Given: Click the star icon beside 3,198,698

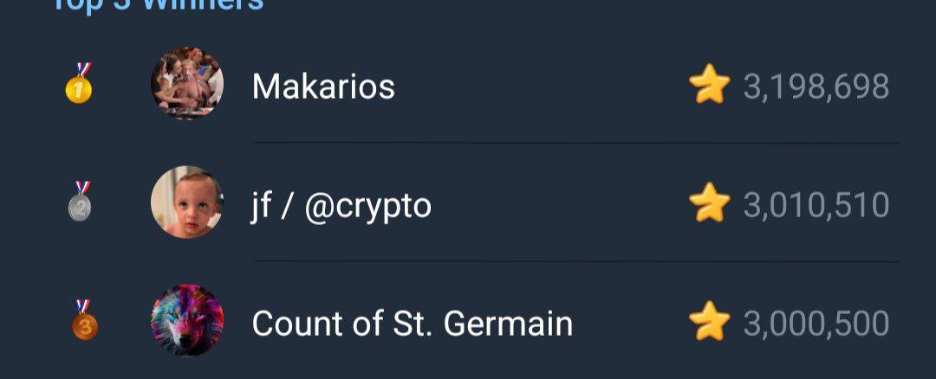Looking at the screenshot, I should [709, 87].
